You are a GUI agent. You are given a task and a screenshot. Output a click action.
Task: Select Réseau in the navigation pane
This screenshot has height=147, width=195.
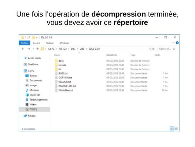coord(31,116)
